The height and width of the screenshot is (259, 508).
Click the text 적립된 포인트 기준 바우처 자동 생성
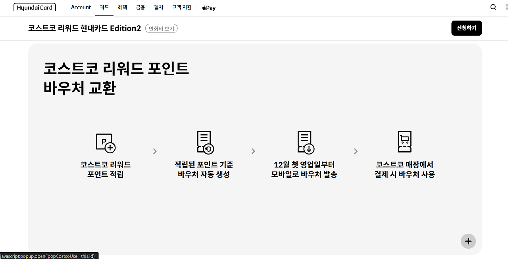[x=204, y=169]
